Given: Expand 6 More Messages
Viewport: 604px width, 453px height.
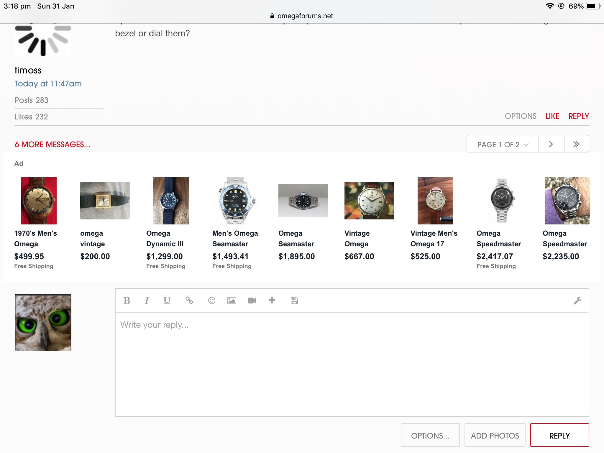Looking at the screenshot, I should [x=52, y=145].
